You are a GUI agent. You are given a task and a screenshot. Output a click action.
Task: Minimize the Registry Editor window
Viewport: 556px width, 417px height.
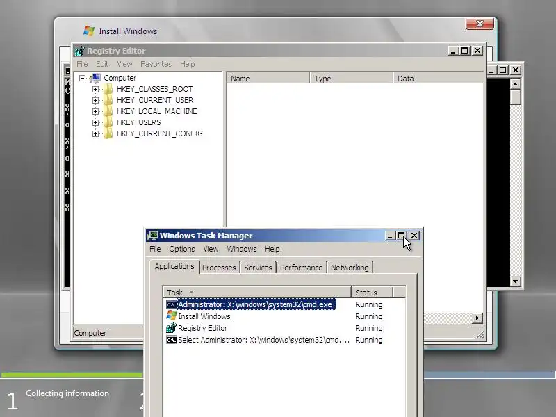pos(452,51)
